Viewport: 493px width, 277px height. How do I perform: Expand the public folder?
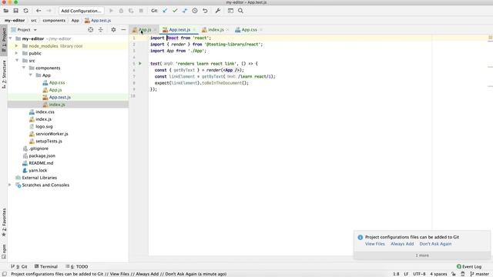point(17,53)
